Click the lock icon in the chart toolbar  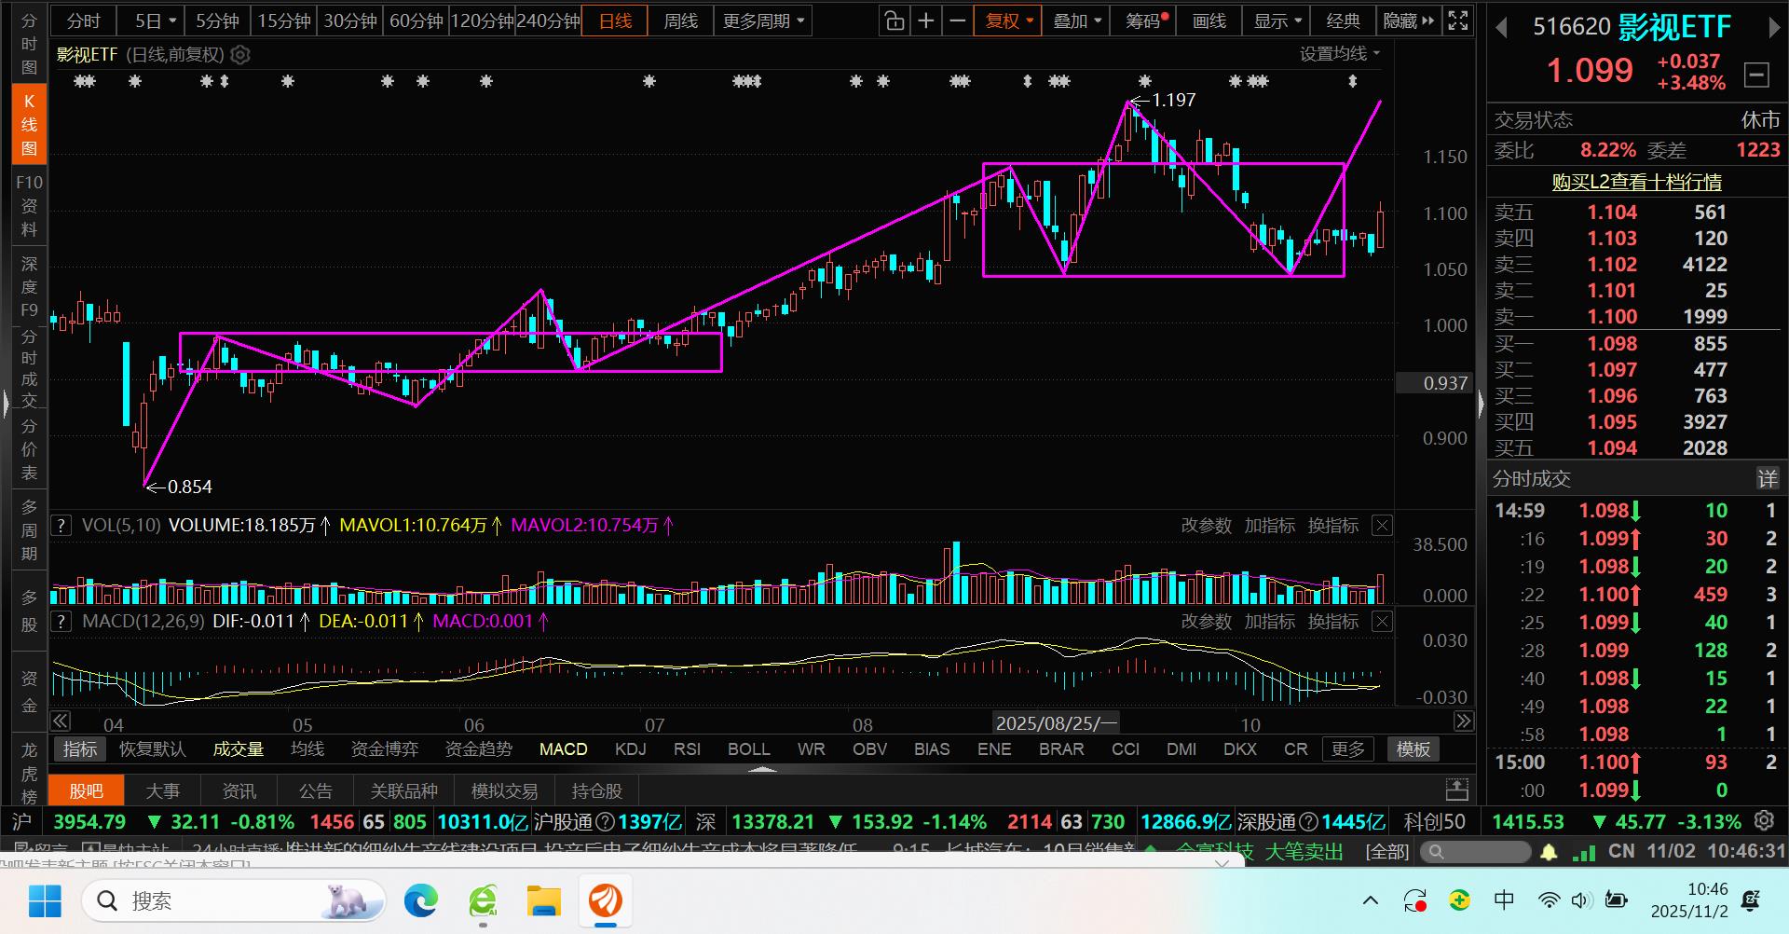894,21
